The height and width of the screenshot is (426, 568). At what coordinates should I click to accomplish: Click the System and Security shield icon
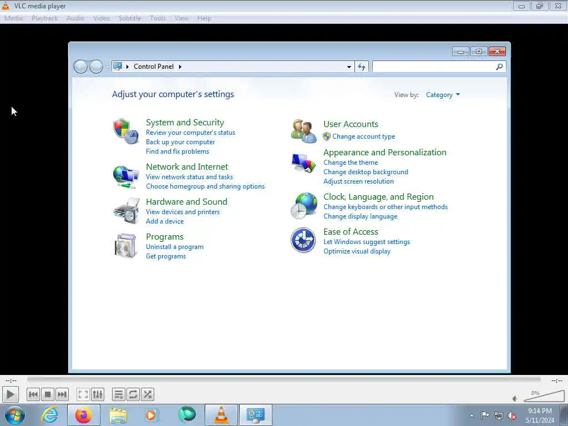coord(126,131)
